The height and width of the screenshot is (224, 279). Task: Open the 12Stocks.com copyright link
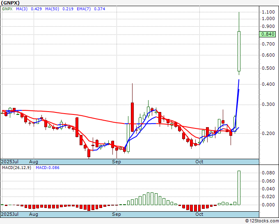[x=262, y=221]
